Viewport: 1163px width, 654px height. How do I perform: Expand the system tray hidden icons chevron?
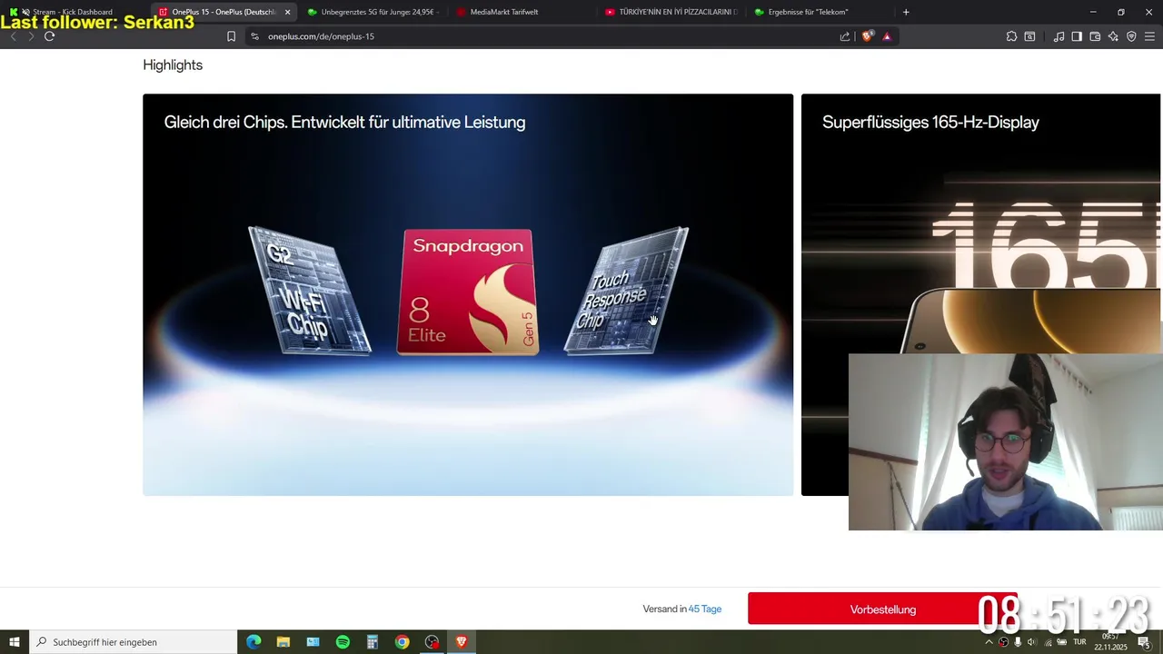[x=989, y=642]
